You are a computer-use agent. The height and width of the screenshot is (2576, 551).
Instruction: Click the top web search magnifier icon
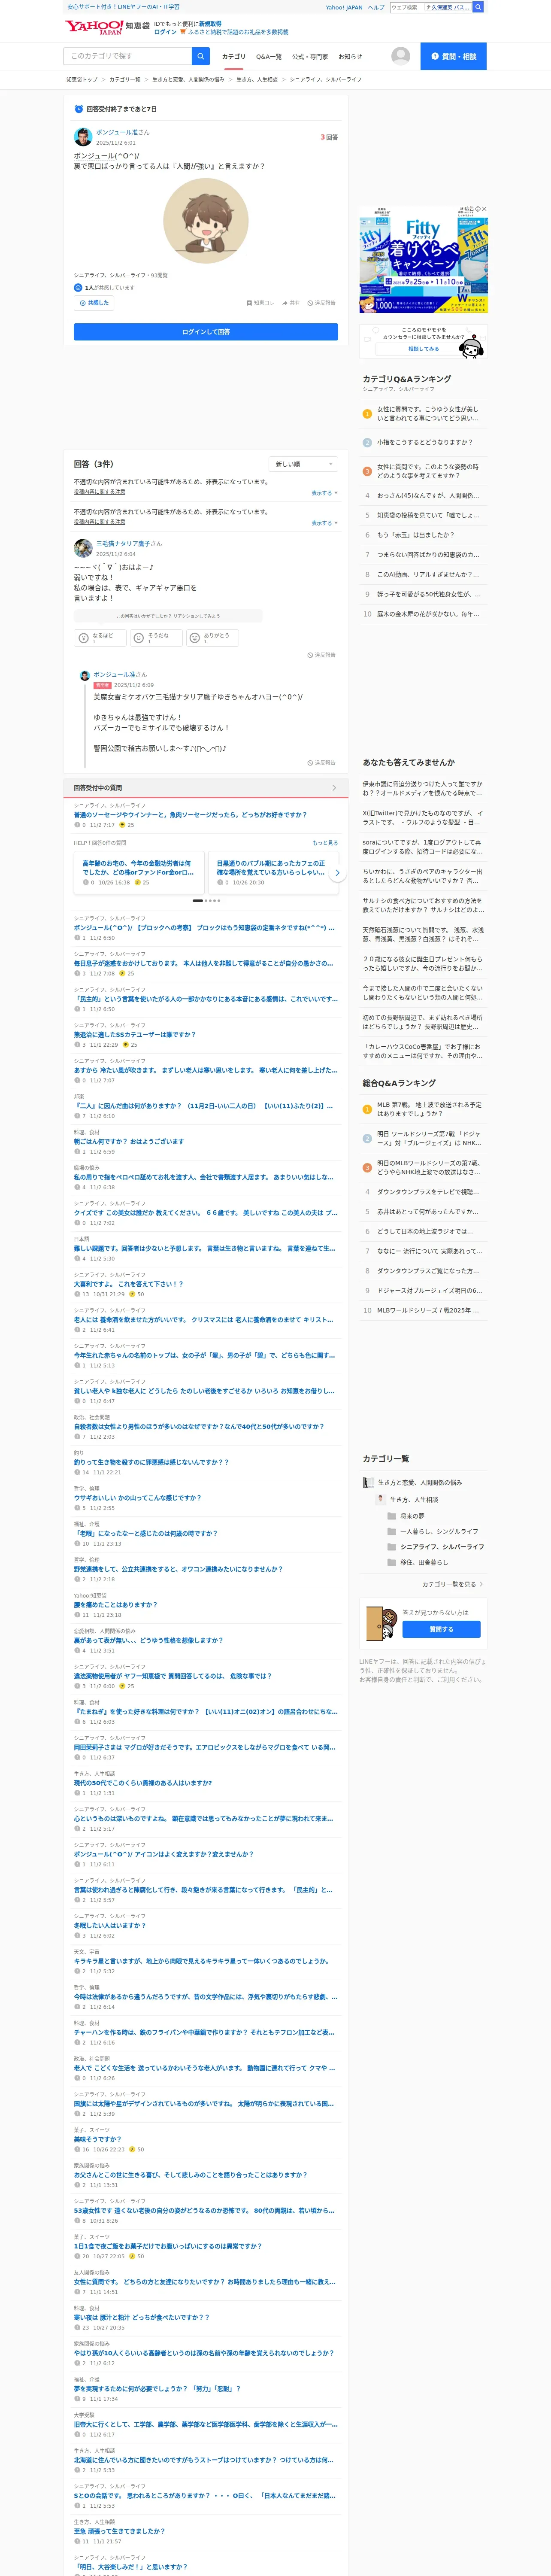[478, 7]
